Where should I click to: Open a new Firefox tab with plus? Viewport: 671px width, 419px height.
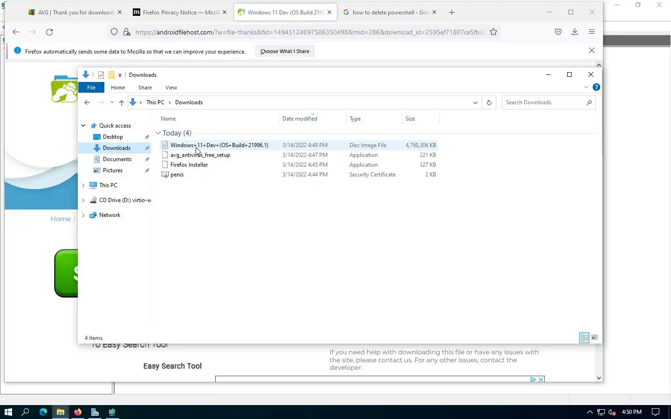pos(452,13)
